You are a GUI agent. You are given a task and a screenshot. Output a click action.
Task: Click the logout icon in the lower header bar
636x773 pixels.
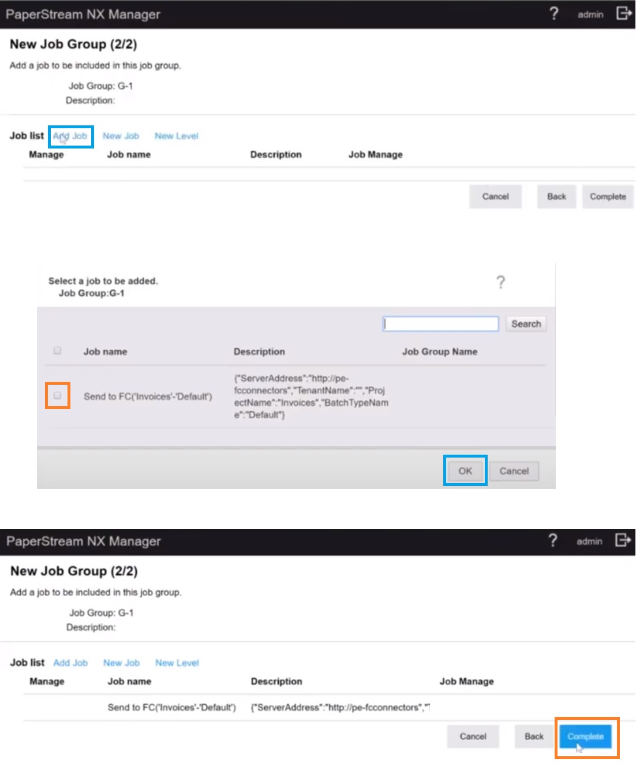623,540
